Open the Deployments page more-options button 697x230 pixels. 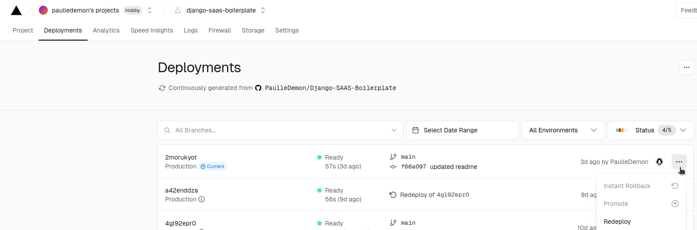coord(686,67)
